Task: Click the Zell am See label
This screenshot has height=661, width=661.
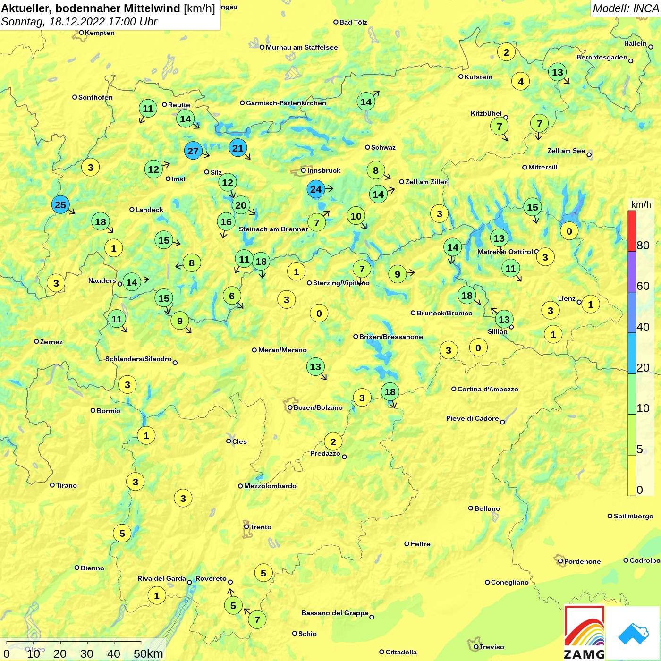Action: (567, 151)
